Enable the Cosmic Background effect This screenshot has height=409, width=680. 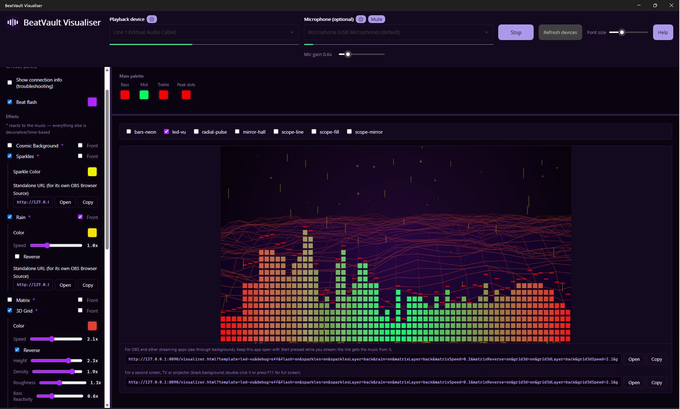click(x=10, y=145)
